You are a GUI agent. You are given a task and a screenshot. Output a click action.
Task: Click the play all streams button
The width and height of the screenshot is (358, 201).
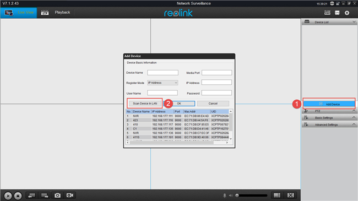pyautogui.click(x=8, y=195)
